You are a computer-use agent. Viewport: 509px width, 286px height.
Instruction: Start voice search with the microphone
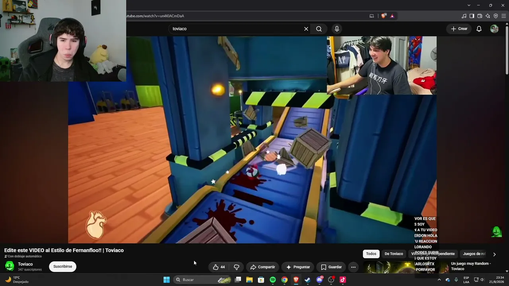(x=337, y=29)
